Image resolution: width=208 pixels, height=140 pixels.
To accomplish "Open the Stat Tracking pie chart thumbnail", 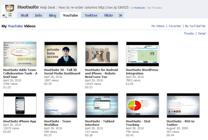I will [142, 106].
